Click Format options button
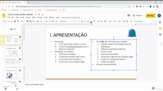This screenshot has height=91, width=163. point(138,21)
